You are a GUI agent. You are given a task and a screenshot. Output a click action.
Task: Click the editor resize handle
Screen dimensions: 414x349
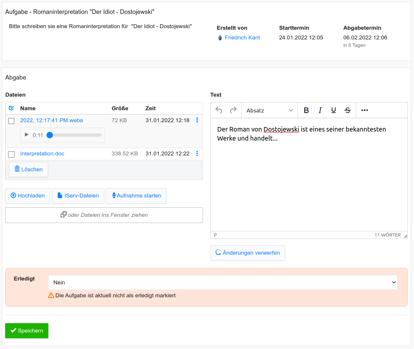405,236
